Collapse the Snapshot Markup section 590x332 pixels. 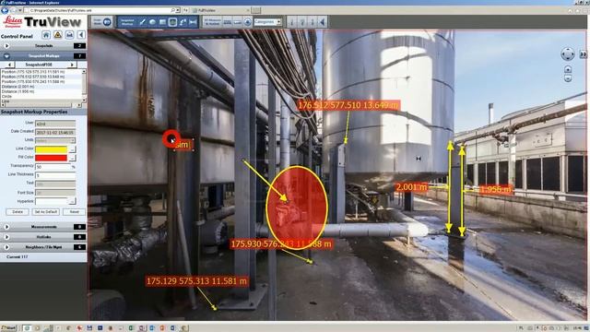pos(6,55)
